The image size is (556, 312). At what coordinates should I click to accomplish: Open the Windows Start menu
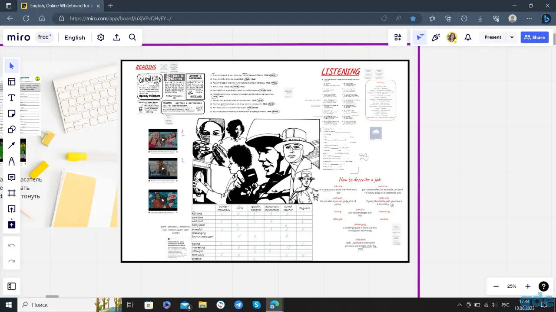(8, 305)
